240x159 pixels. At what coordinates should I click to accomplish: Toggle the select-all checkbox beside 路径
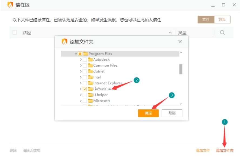click(15, 33)
